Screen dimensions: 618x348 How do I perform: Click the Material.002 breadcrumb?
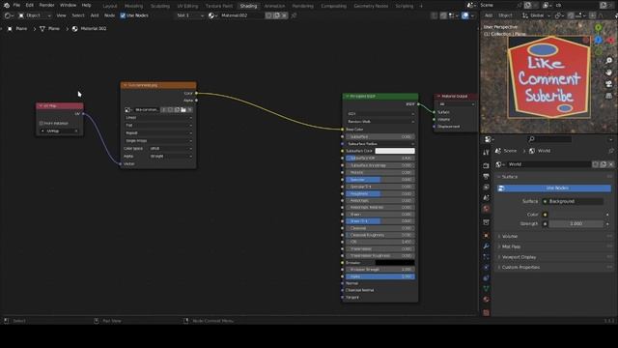point(90,28)
